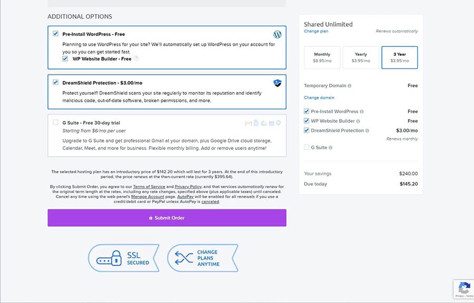
Task: Click the ADDITIONAL OPTIONS heading
Action: click(80, 17)
